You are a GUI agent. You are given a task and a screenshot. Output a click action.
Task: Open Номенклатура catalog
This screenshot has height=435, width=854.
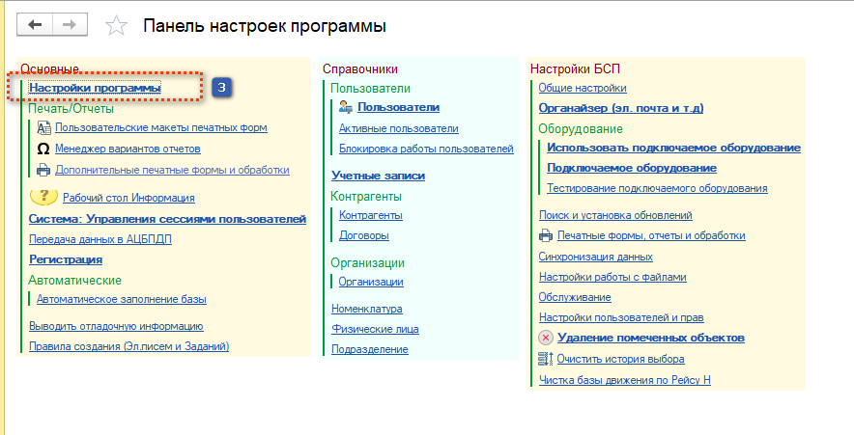point(366,309)
